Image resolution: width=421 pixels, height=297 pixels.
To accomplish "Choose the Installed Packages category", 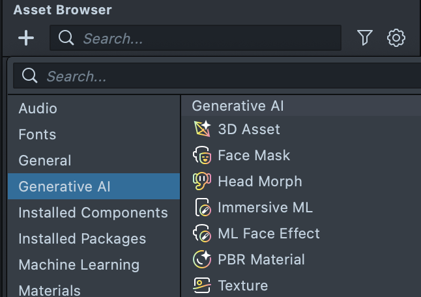I will coord(82,238).
